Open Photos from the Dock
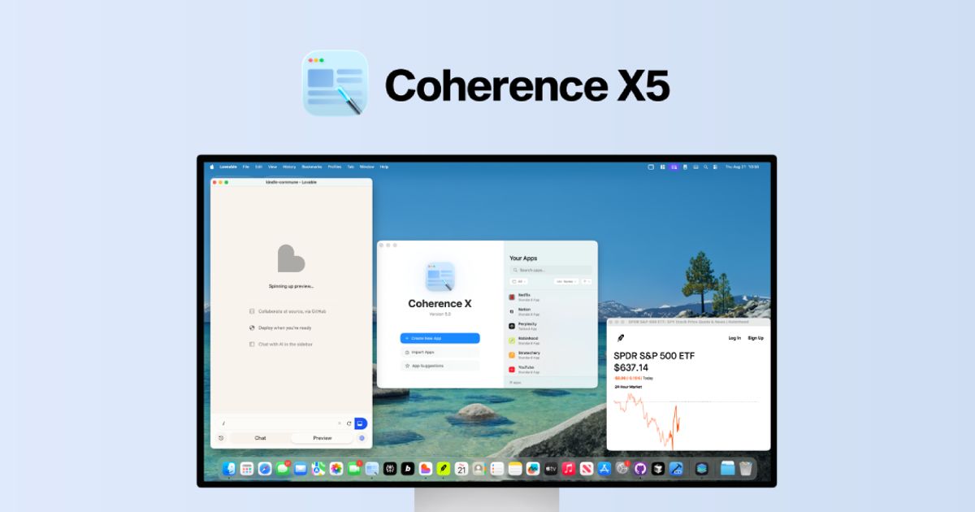The width and height of the screenshot is (975, 512). [x=336, y=469]
